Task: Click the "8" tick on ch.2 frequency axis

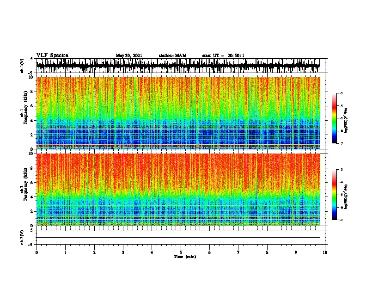Action: click(x=32, y=168)
